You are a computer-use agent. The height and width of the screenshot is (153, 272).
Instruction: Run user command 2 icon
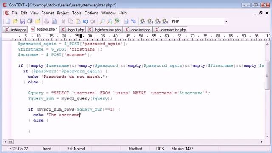[150, 21]
